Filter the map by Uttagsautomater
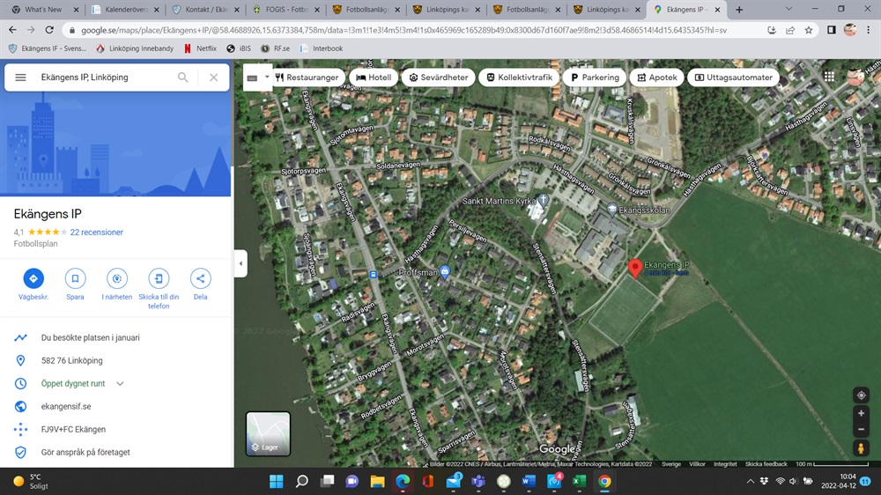 point(733,78)
